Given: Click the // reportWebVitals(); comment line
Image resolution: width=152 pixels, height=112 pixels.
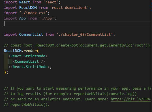Looking at the screenshot, I should 27,105.
